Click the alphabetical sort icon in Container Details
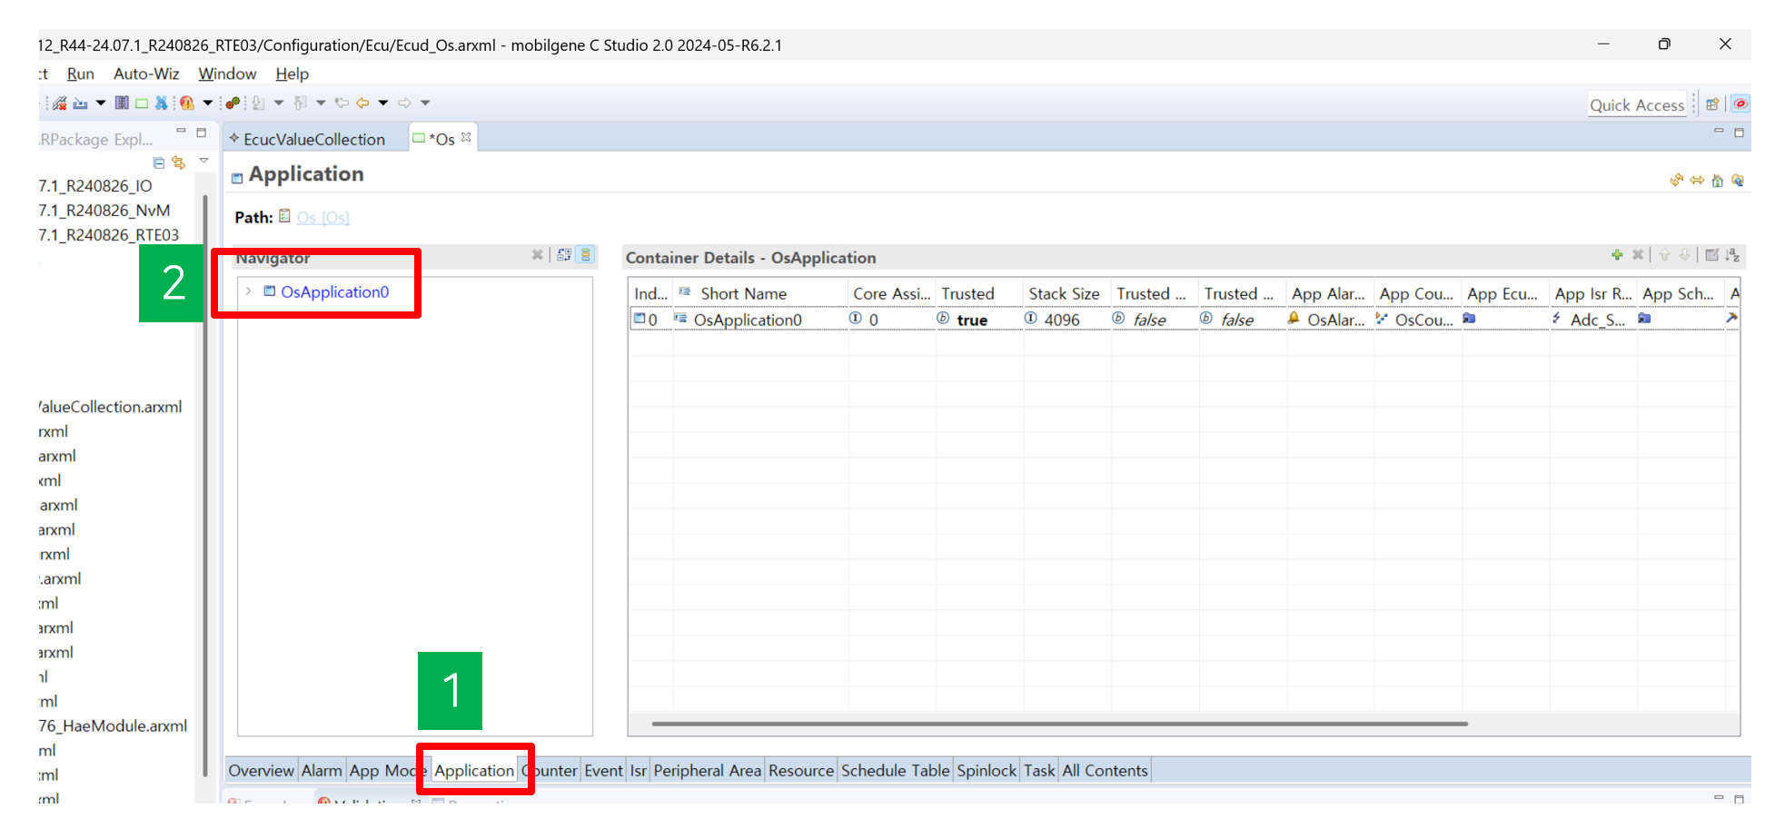1775x828 pixels. 1733,255
